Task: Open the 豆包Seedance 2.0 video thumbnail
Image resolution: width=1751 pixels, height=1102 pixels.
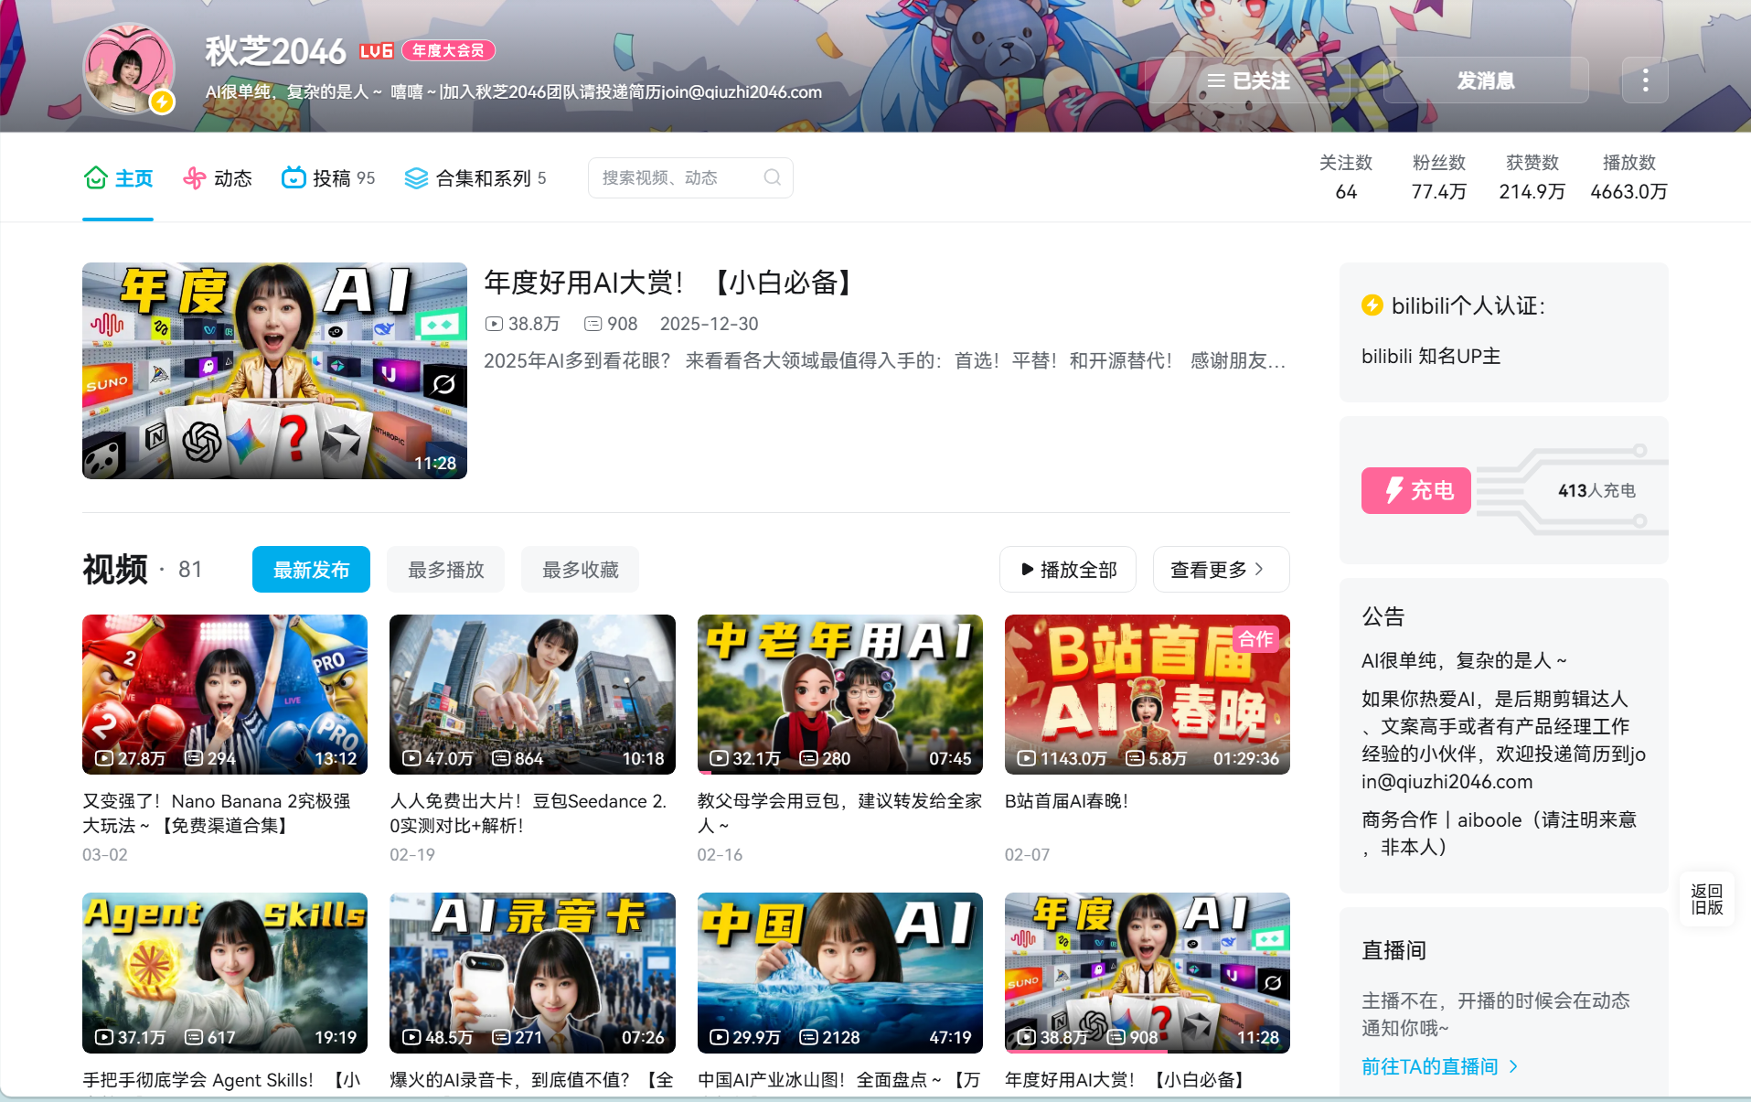Action: [x=532, y=694]
